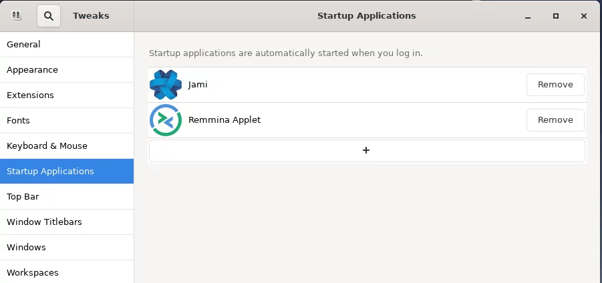Select the Jami row label
The width and height of the screenshot is (602, 283).
pyautogui.click(x=198, y=85)
